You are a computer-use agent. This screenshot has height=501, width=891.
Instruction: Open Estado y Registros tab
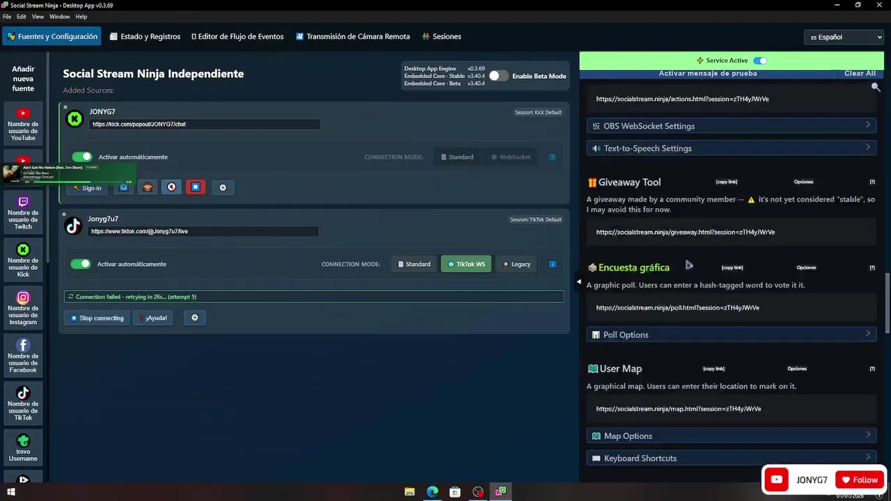coord(145,36)
